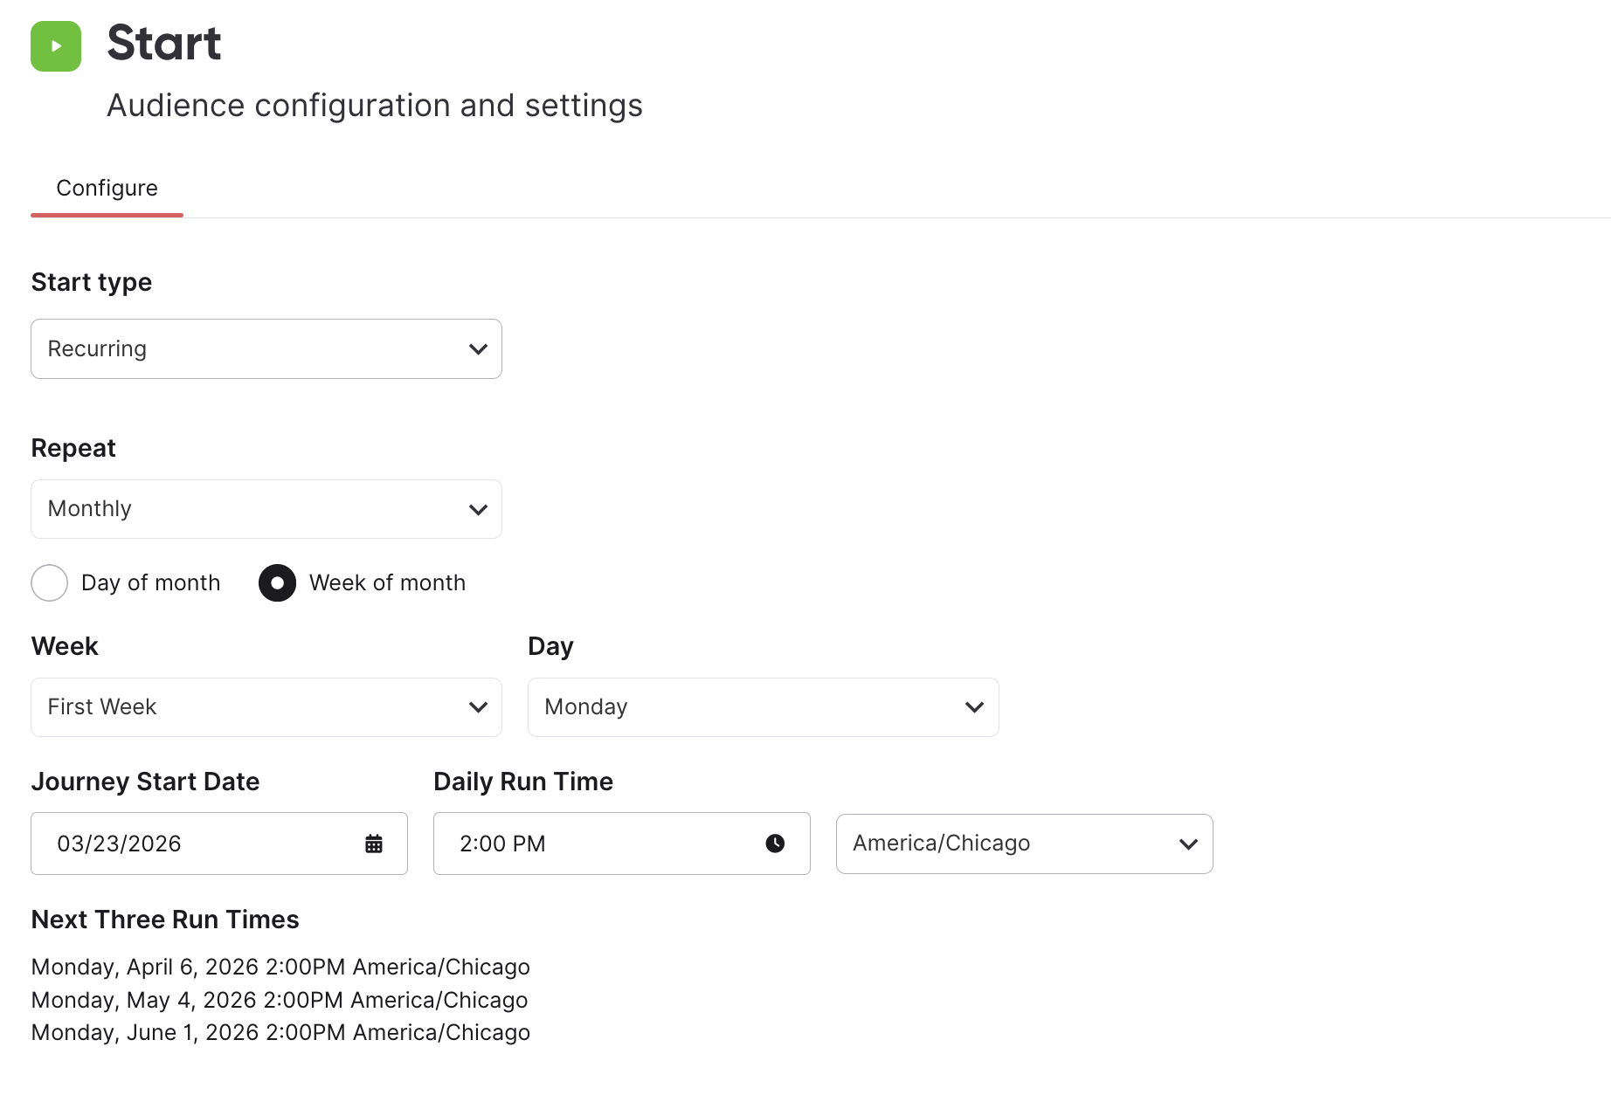
Task: Open the Monday day dropdown
Action: pos(764,707)
